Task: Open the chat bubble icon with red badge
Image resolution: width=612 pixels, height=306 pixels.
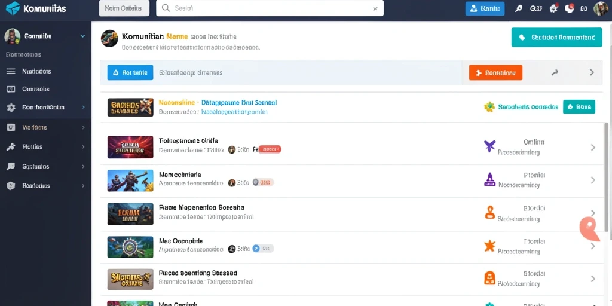Action: 570,8
